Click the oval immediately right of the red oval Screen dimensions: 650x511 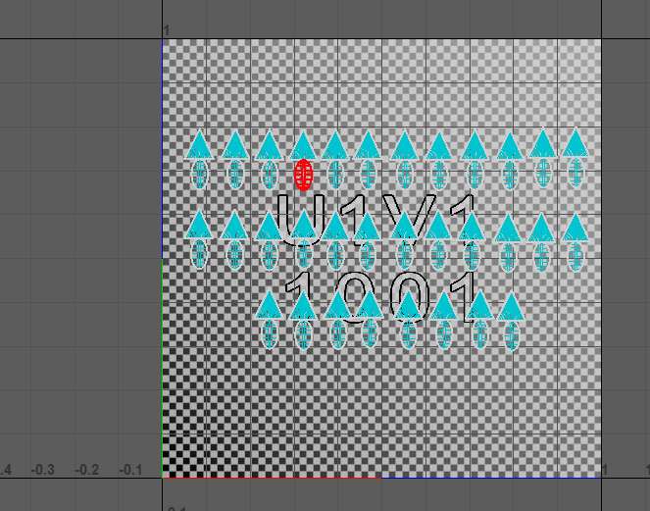tap(336, 175)
